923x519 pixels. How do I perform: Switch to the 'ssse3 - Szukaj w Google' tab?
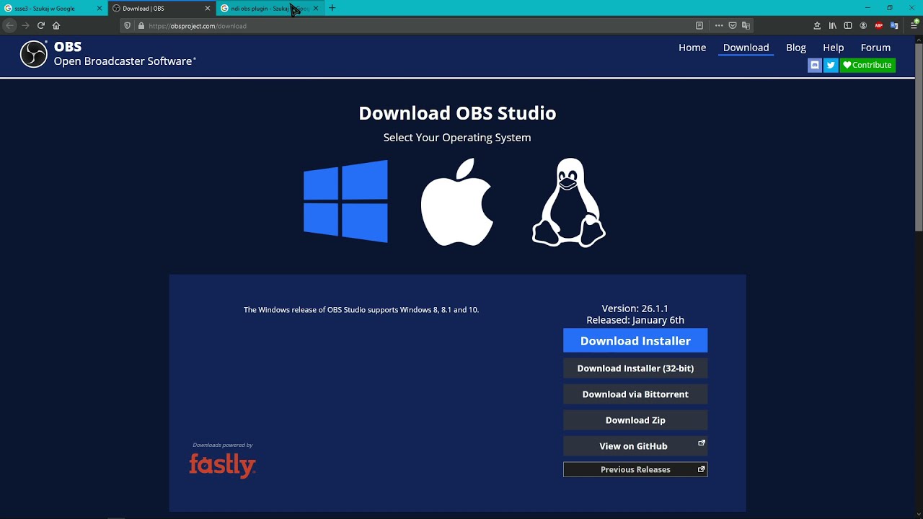[x=53, y=9]
